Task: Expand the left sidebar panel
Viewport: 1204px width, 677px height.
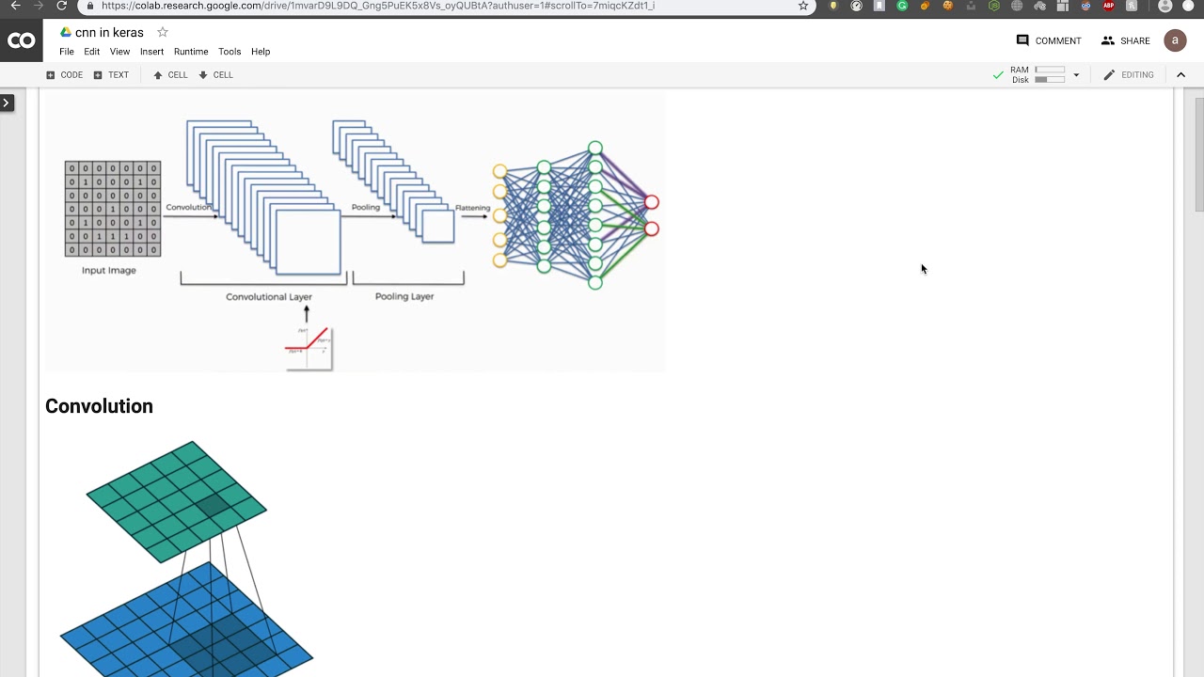Action: (7, 102)
